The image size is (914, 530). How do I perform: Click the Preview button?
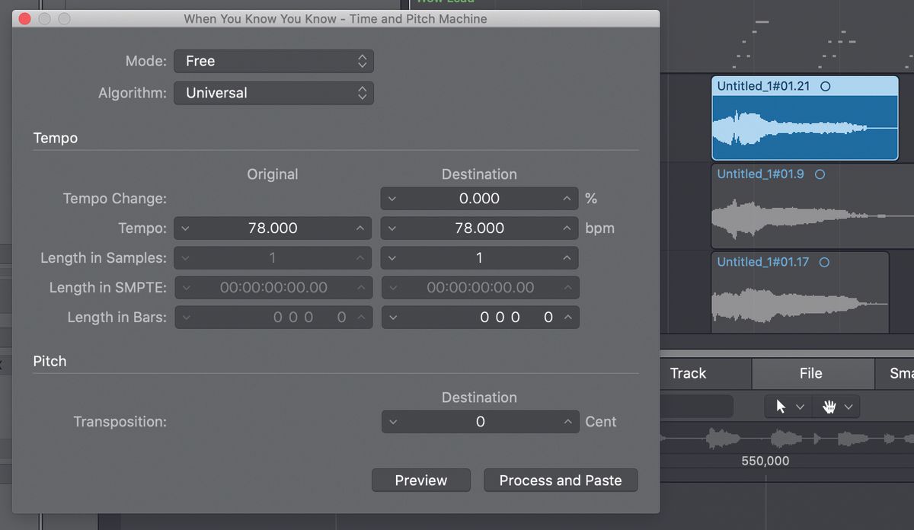tap(420, 480)
